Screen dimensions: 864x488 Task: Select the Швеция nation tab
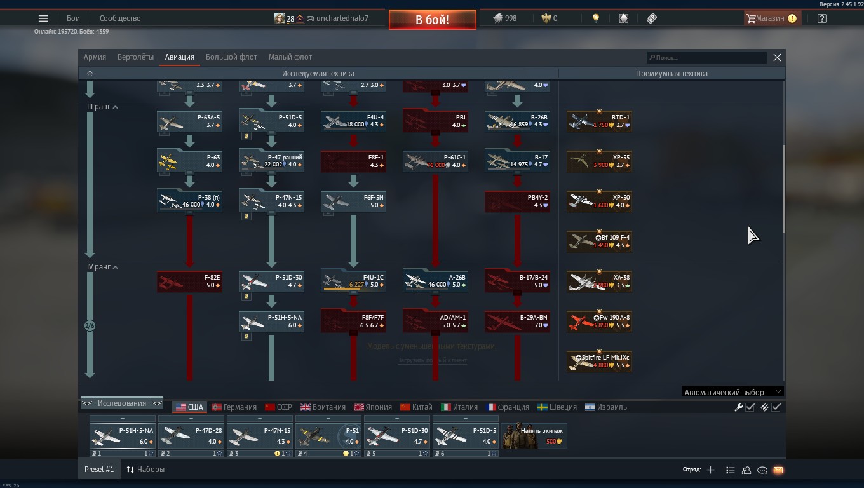[557, 407]
